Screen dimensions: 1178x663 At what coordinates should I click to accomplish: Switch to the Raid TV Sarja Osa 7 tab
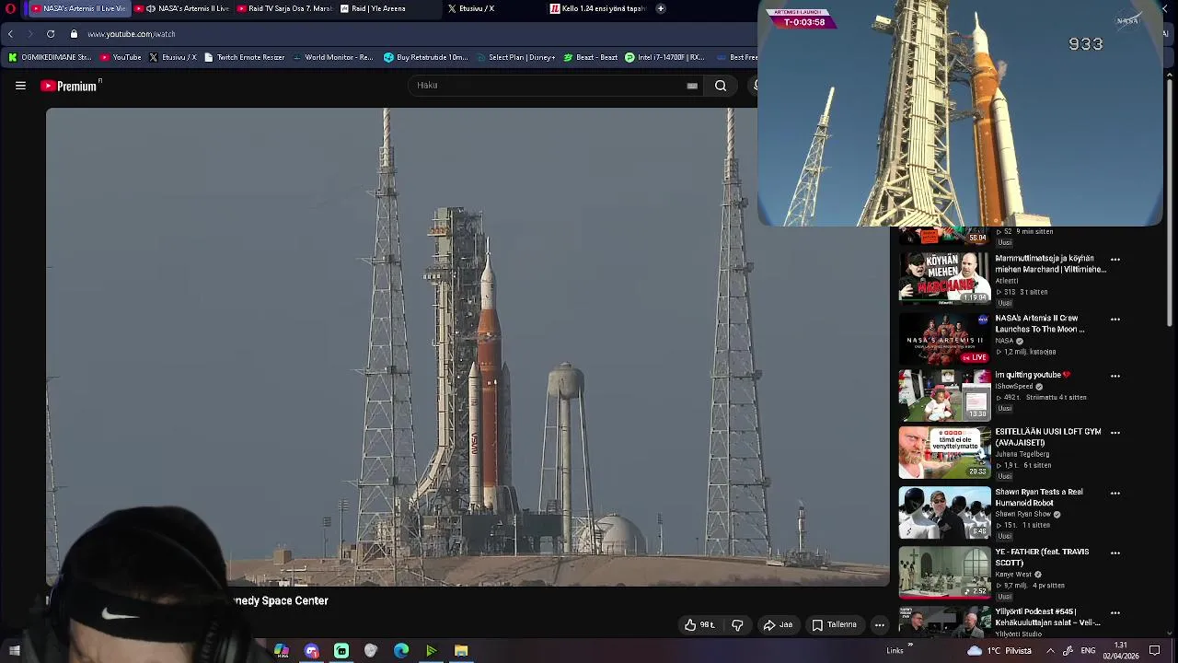(x=284, y=9)
